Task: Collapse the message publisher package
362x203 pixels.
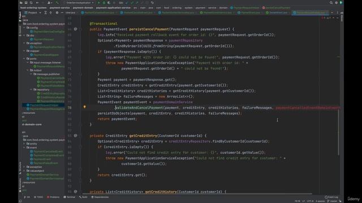Action: point(31,74)
